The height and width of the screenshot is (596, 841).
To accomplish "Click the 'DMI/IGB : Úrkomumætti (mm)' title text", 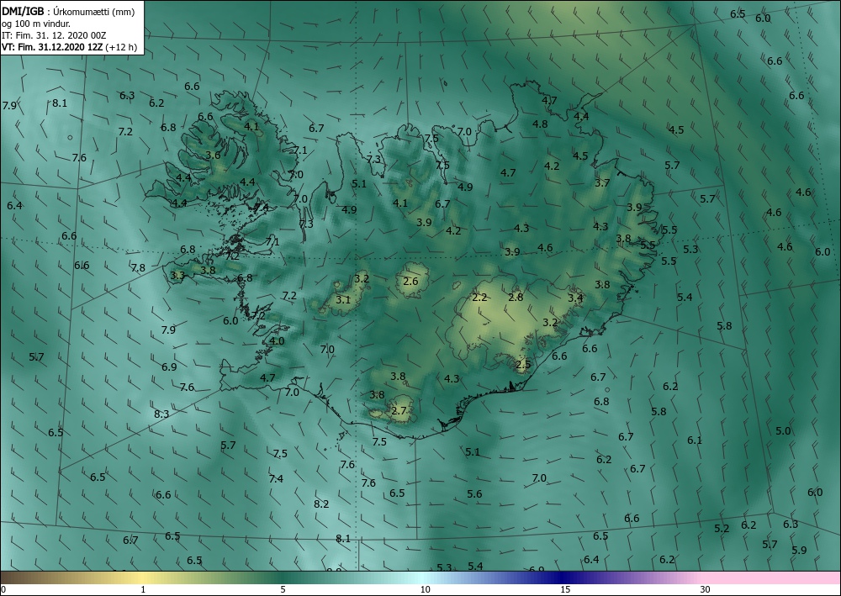I will [x=68, y=12].
